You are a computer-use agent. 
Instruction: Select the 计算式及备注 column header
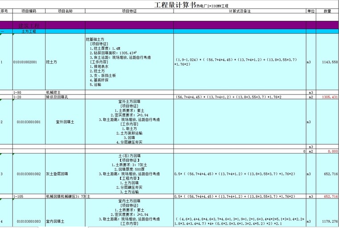[x=240, y=11]
